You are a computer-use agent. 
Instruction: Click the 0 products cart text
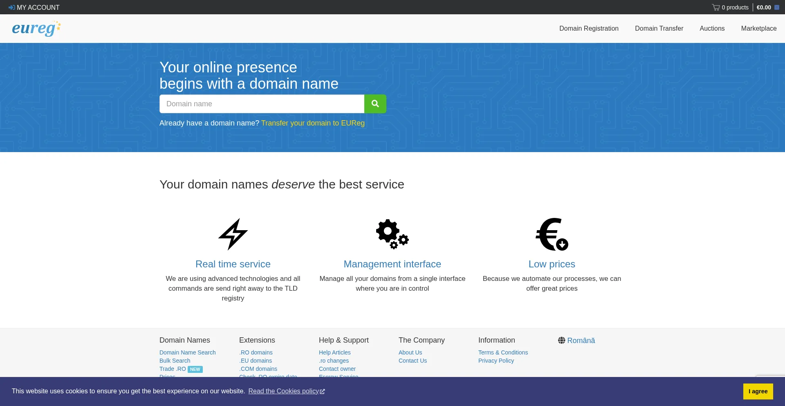click(x=735, y=7)
